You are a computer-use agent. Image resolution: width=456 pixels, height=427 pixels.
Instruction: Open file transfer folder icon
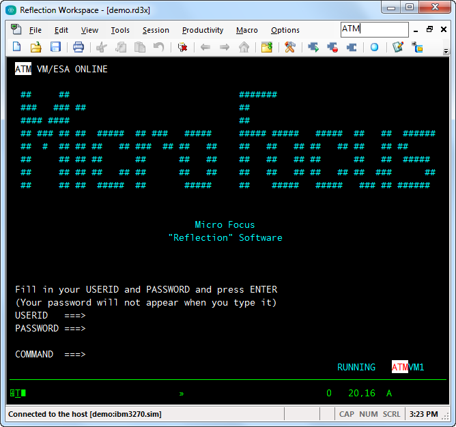pos(267,47)
